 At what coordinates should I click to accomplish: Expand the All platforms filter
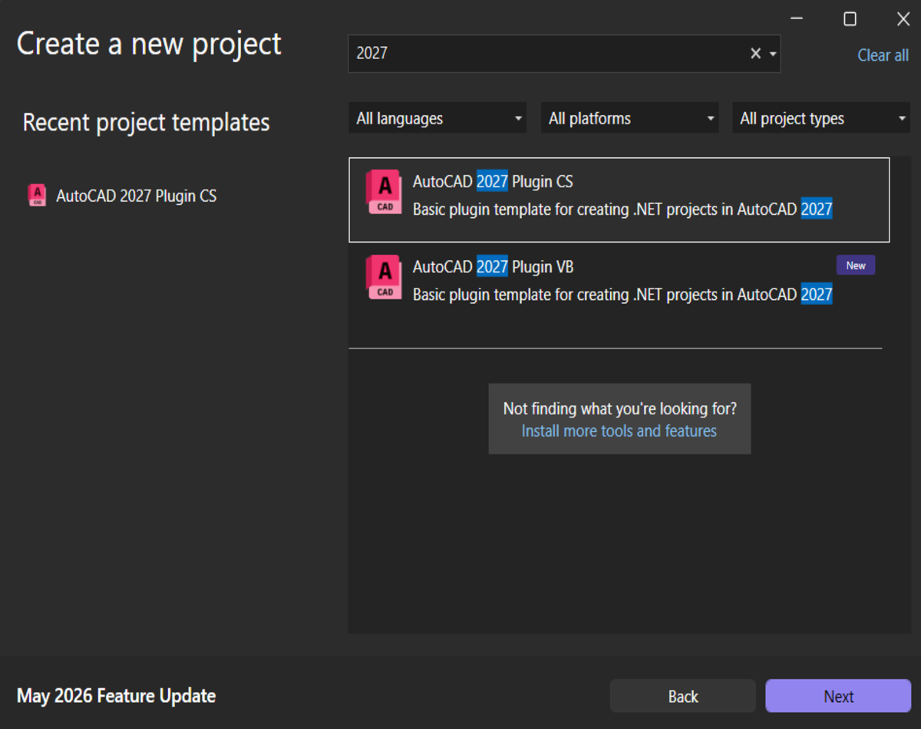(630, 118)
